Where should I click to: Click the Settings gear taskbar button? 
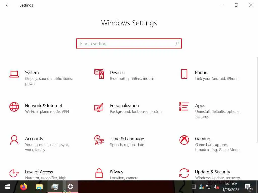click(x=71, y=187)
